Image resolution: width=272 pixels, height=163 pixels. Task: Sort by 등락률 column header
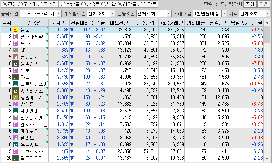(98, 23)
